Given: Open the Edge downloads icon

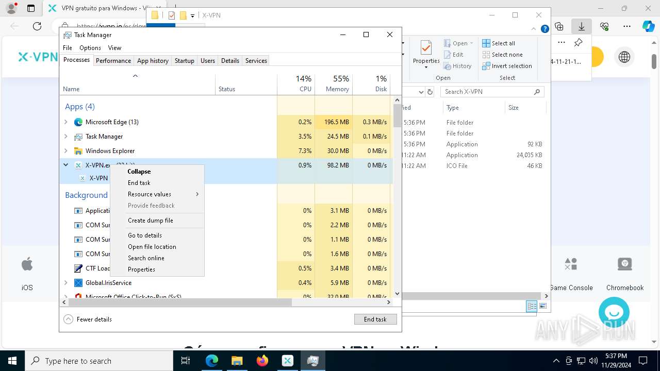Looking at the screenshot, I should pyautogui.click(x=582, y=26).
